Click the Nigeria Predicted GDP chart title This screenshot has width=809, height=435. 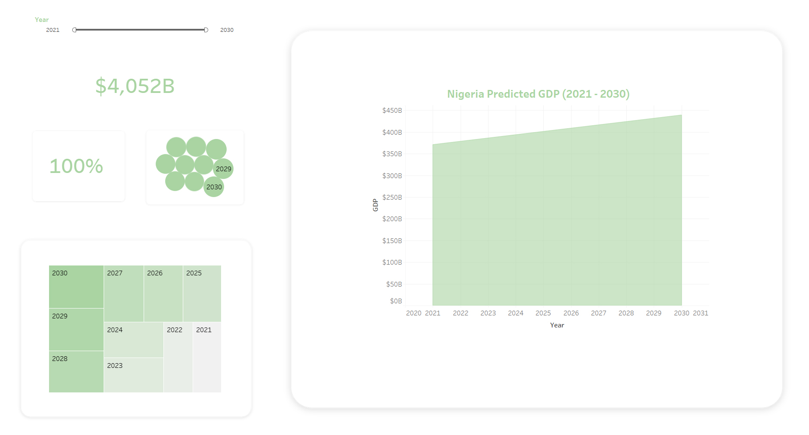tap(538, 94)
